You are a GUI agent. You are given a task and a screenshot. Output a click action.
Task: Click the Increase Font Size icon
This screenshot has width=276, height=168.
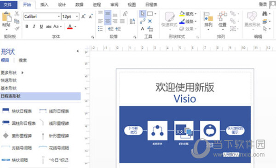pos(83,17)
